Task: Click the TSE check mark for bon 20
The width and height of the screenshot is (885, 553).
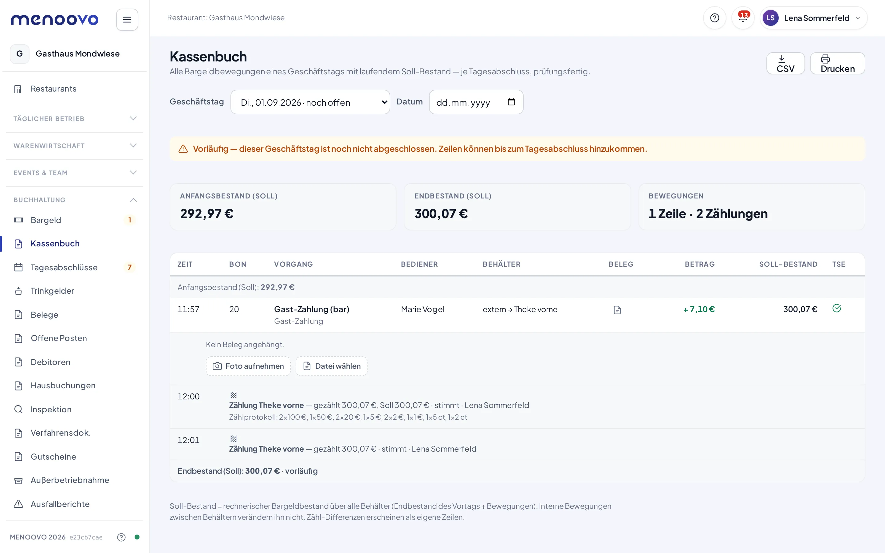Action: pos(836,308)
